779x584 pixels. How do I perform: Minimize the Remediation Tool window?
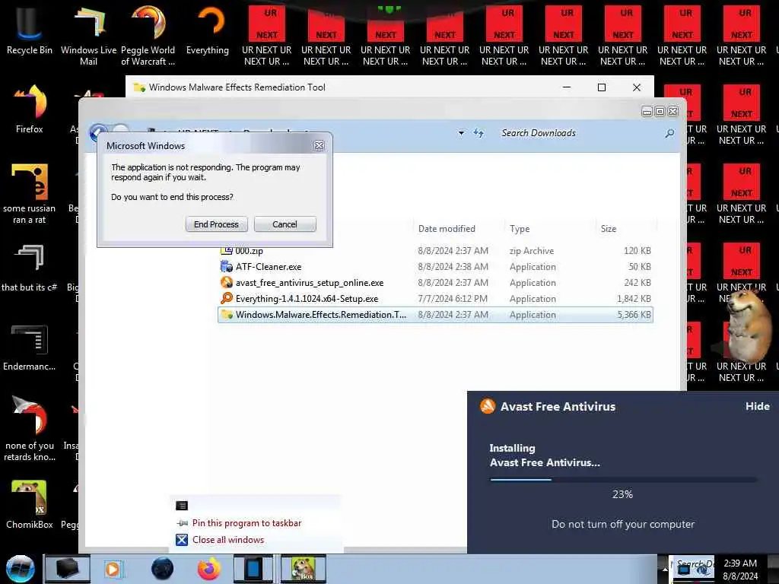pyautogui.click(x=566, y=87)
